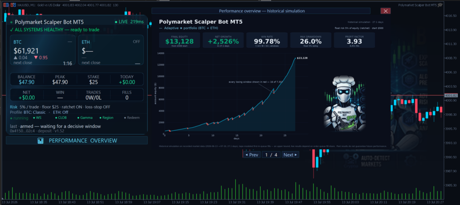Click the STAKE value $25
Screen dimensions: 460x205
[93, 82]
